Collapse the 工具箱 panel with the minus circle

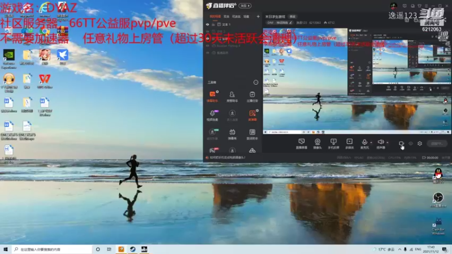click(256, 82)
